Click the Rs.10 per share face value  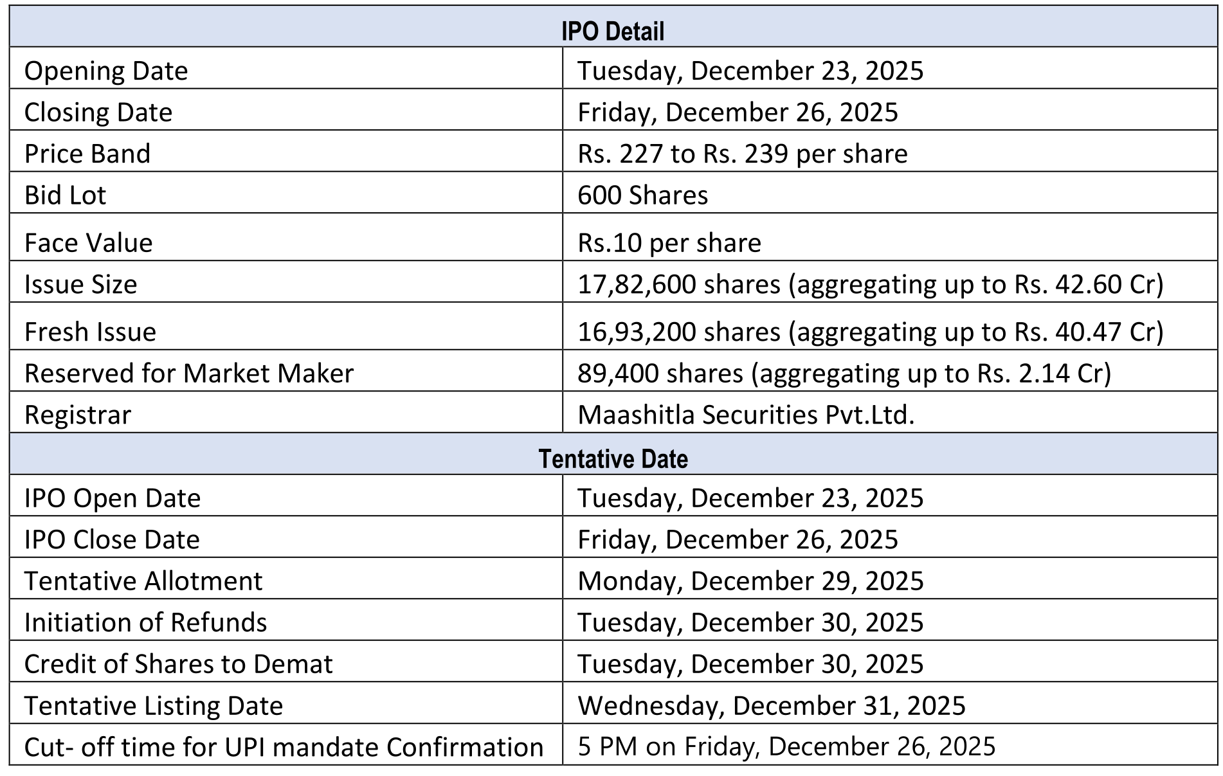click(x=669, y=242)
